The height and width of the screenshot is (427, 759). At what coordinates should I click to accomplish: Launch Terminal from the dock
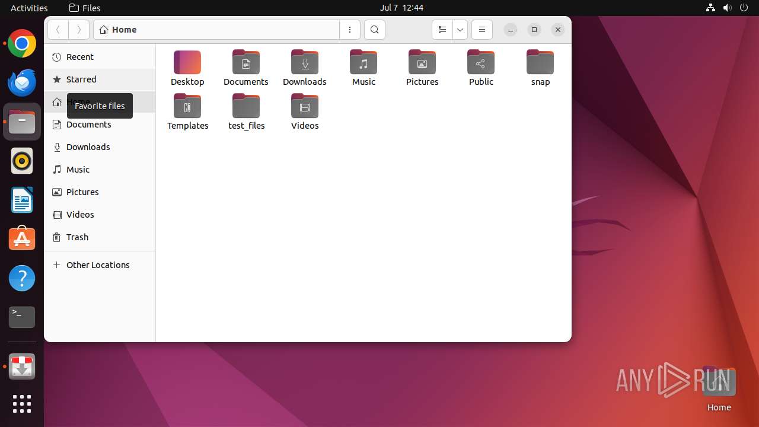point(22,317)
